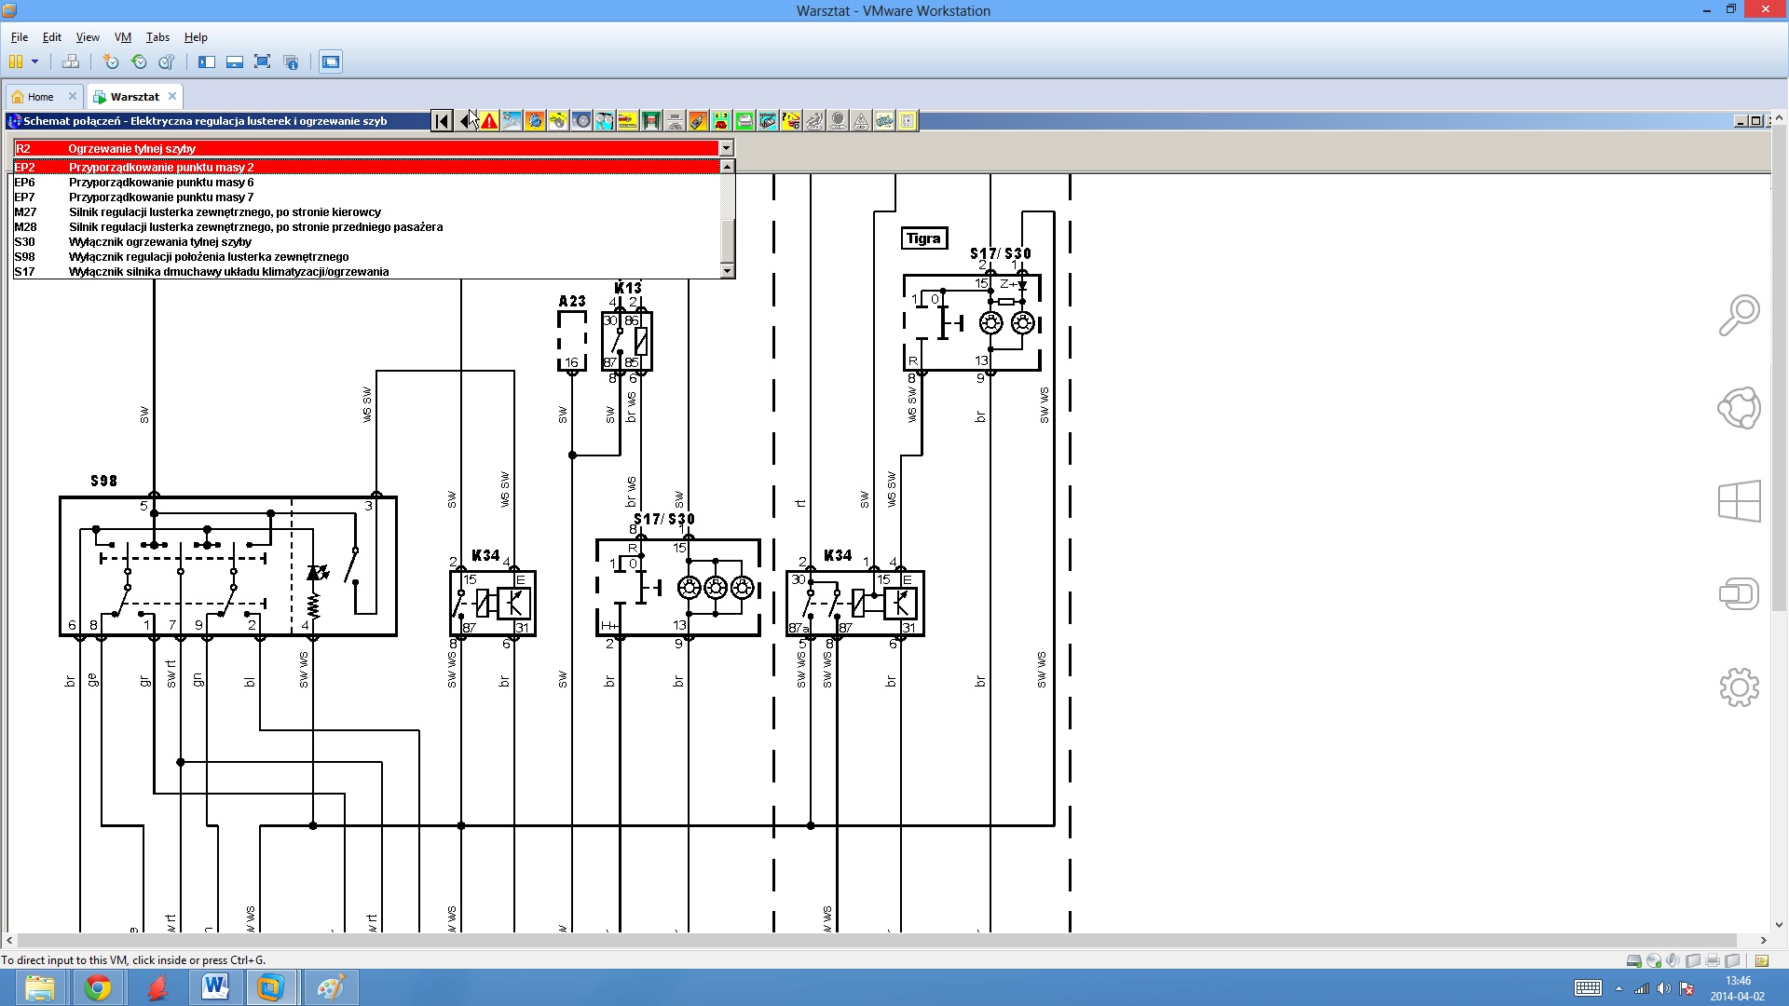Click the orange diagnostic tester toolbar icon

coord(698,120)
